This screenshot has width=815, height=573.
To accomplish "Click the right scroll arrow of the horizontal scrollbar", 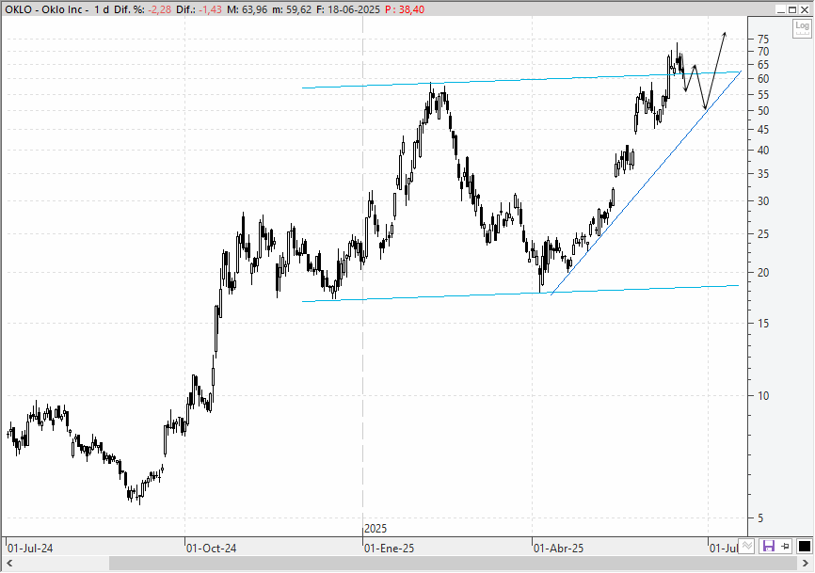I will point(806,564).
